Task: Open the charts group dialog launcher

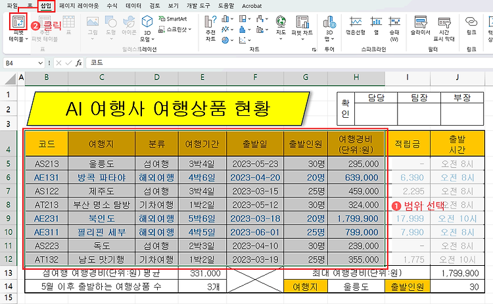Action: pos(314,49)
